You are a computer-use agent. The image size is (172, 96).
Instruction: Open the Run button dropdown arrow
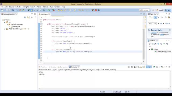coord(51,10)
